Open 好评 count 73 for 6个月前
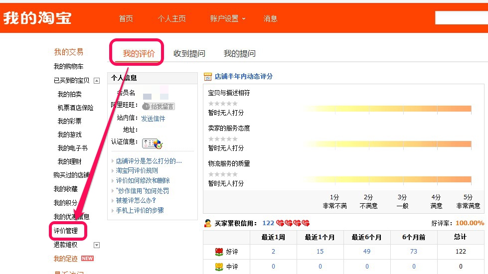Screen dimensions: 488x274 (x=414, y=251)
